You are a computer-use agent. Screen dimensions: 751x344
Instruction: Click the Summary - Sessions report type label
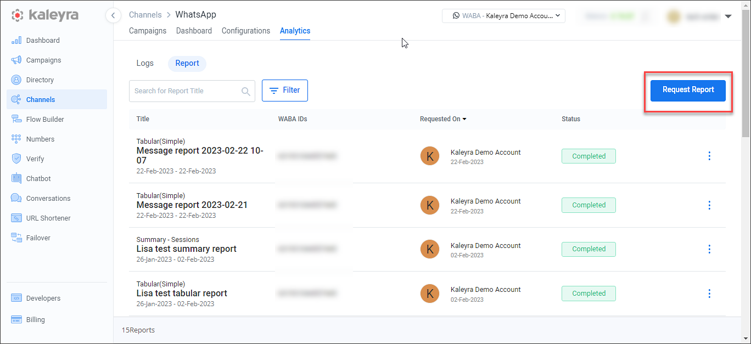point(168,240)
